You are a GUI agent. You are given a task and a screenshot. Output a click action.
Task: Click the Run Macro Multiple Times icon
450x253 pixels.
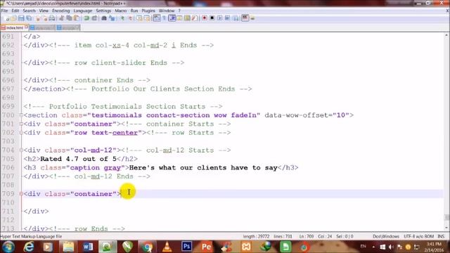click(x=227, y=18)
